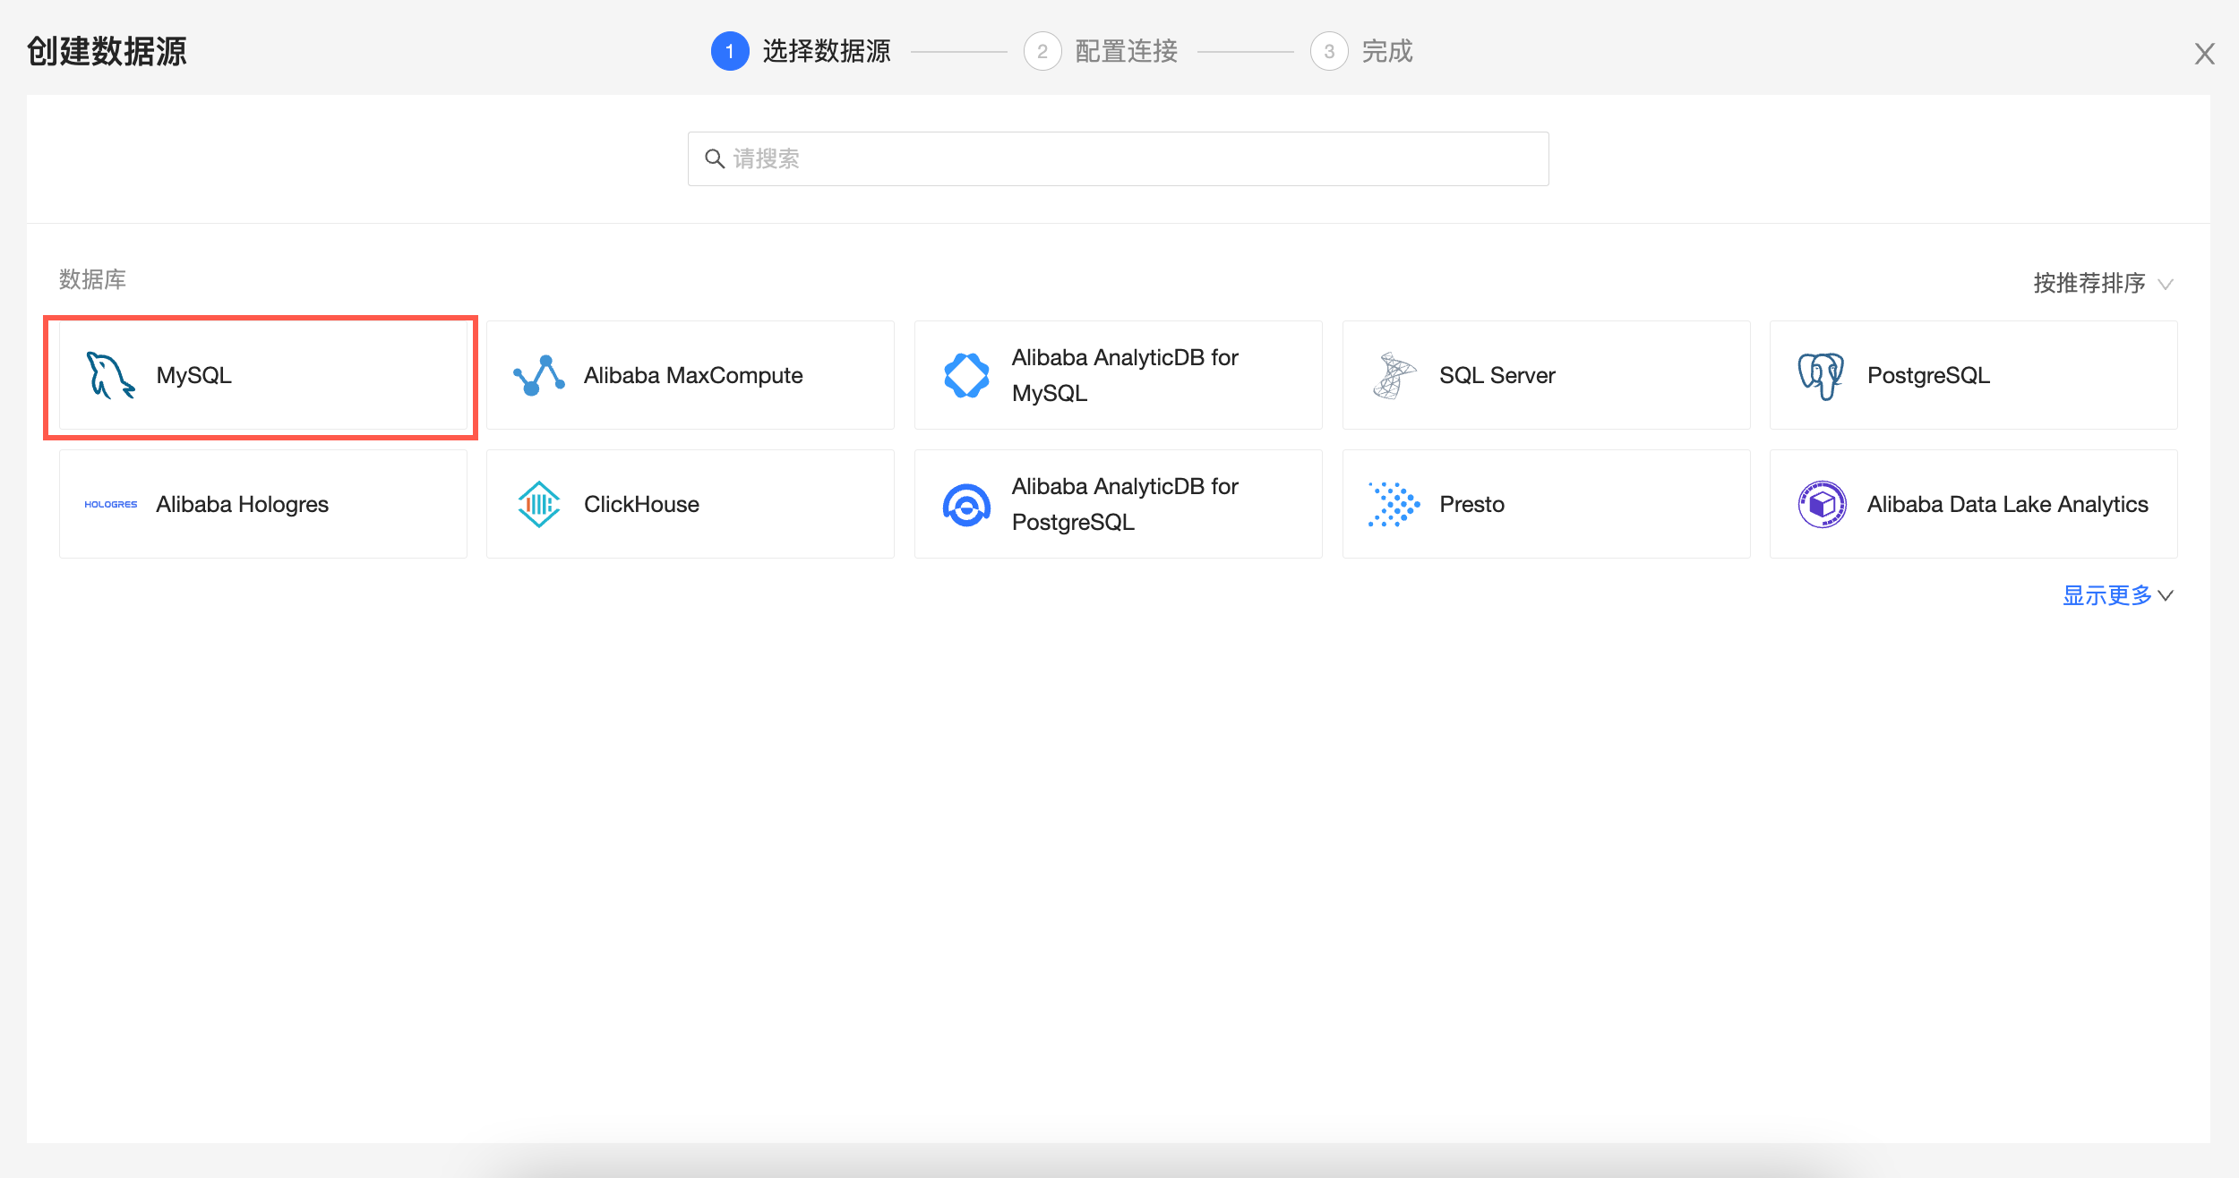Image resolution: width=2239 pixels, height=1178 pixels.
Task: Click the Presto dotted logo icon
Action: point(1394,504)
